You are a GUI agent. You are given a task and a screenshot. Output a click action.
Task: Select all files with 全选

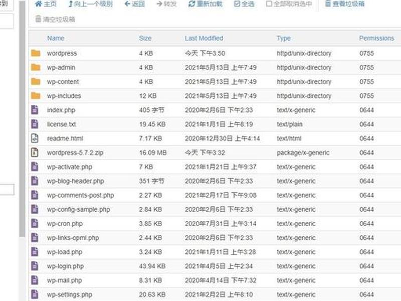coord(244,4)
